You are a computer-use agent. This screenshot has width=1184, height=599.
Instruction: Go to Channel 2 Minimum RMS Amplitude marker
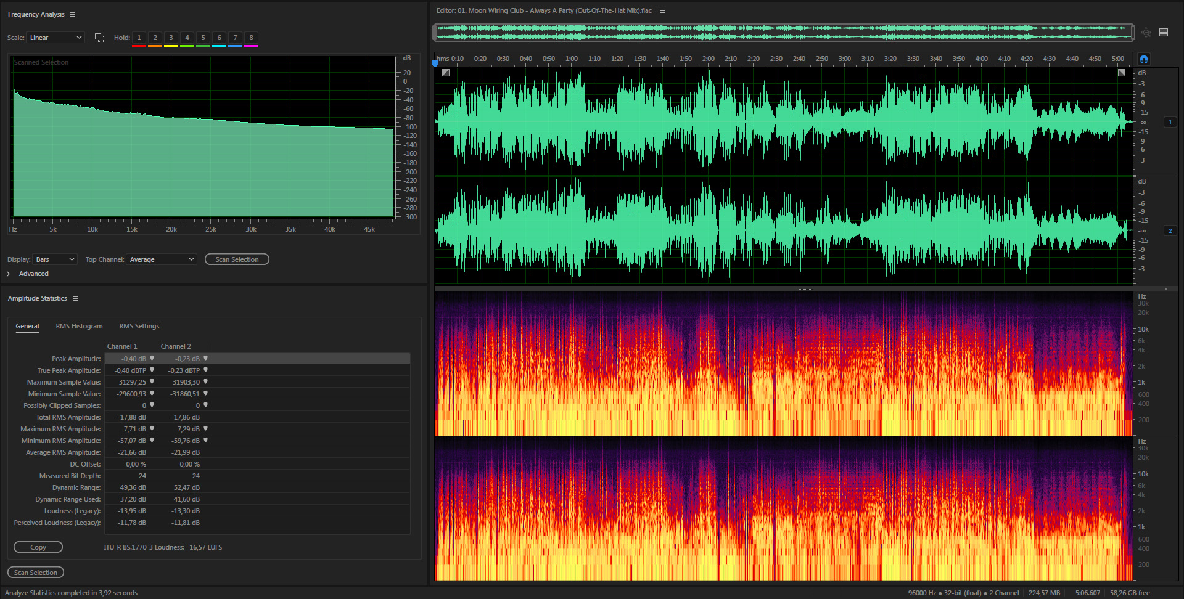205,440
